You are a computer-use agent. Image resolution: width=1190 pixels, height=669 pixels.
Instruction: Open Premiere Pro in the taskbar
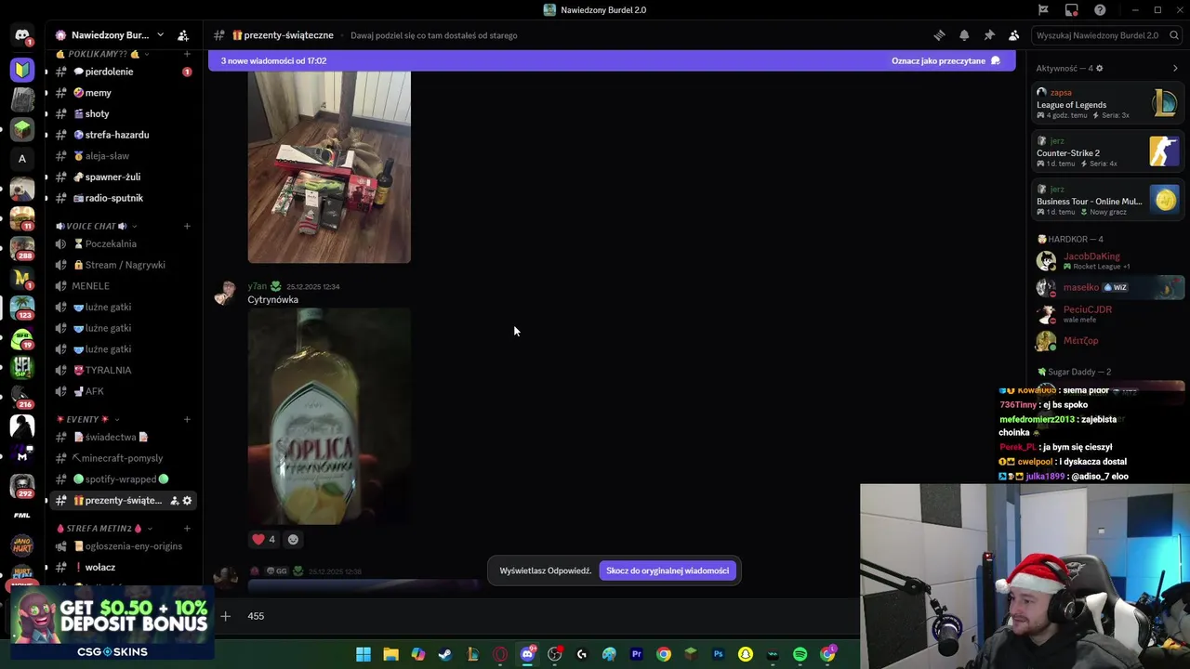point(637,654)
